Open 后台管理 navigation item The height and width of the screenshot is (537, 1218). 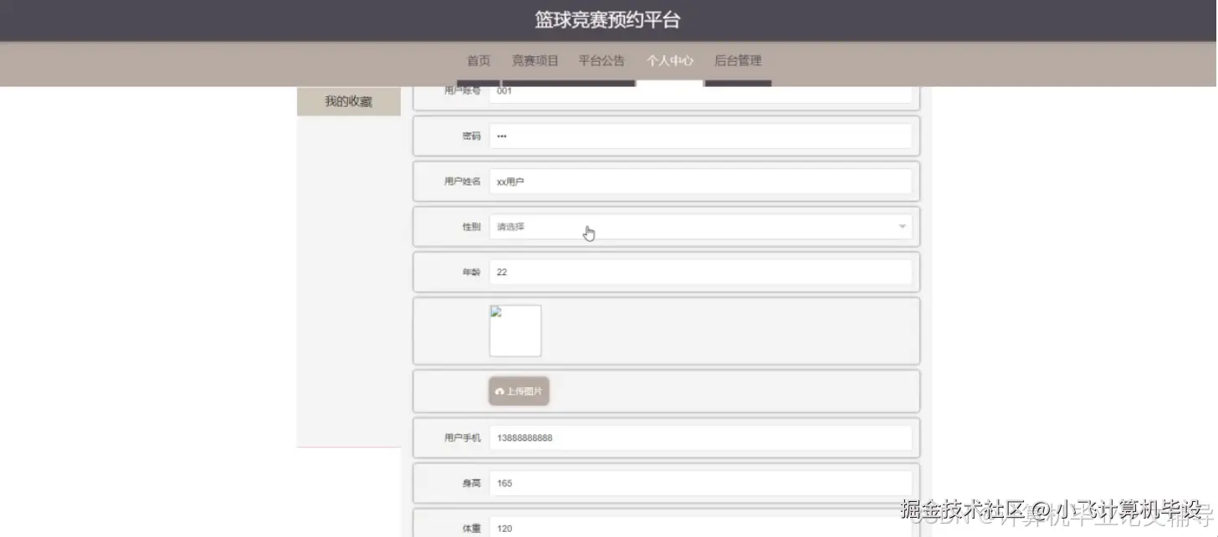click(x=738, y=61)
